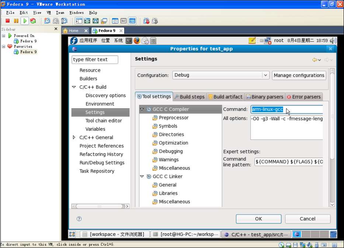Open the VMware VM menu
Screen dimensions: 344x248
click(49, 13)
